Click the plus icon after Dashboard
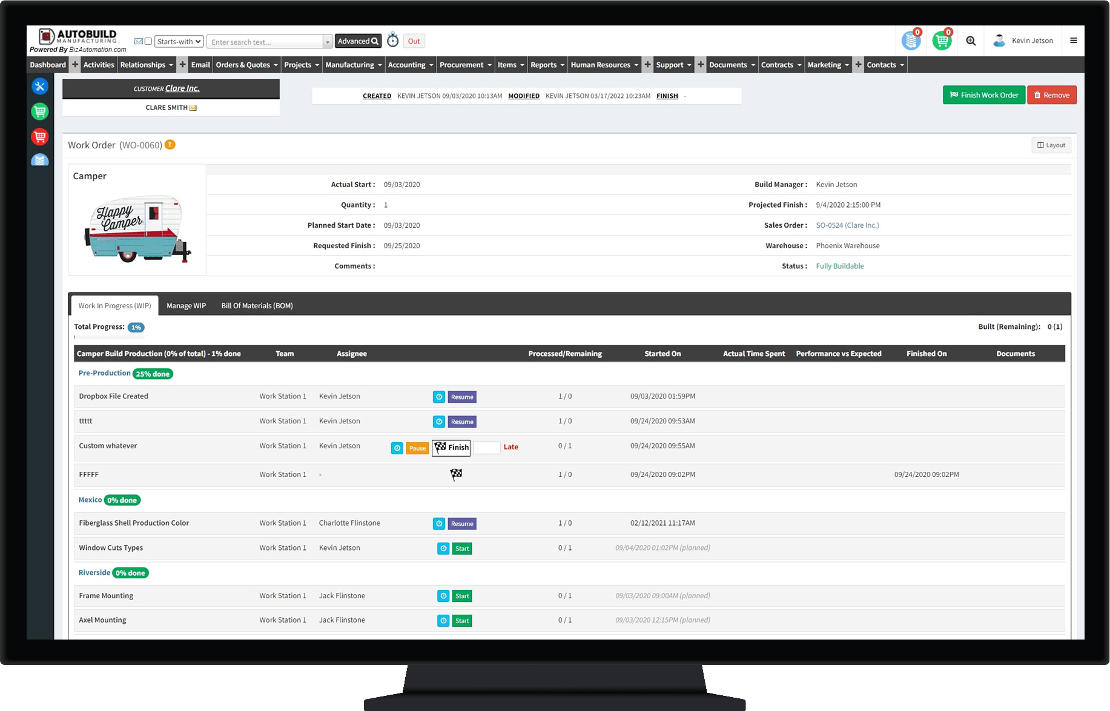 tap(75, 65)
